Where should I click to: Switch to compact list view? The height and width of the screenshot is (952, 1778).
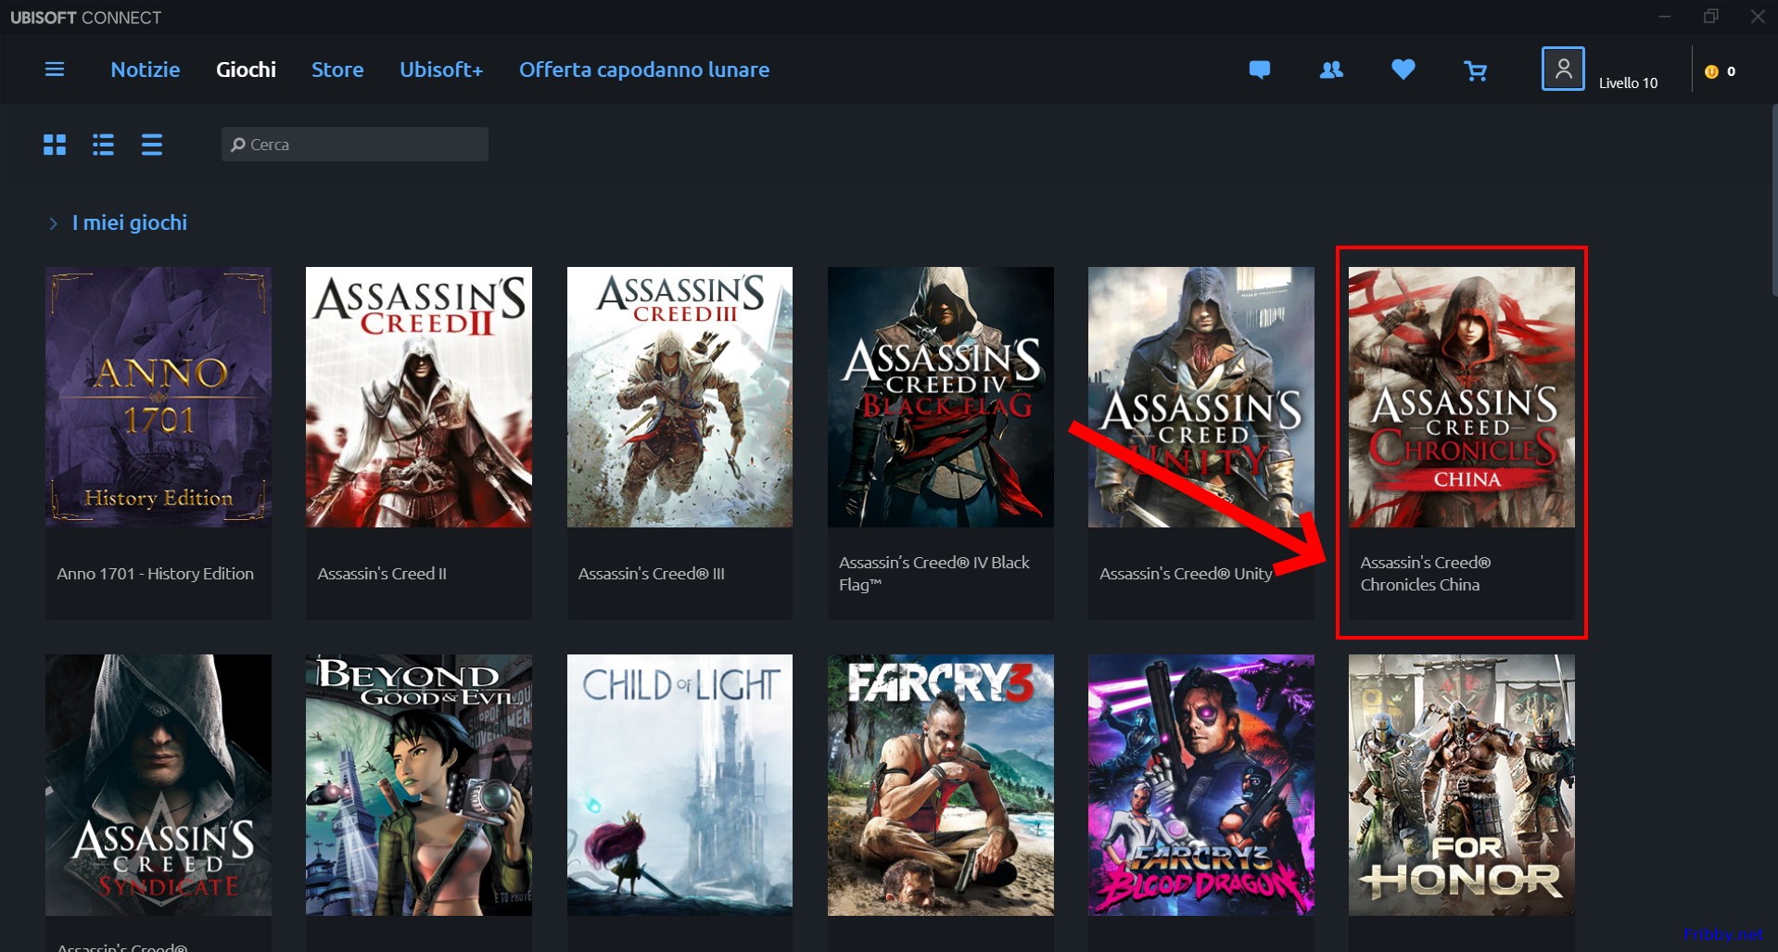point(152,145)
